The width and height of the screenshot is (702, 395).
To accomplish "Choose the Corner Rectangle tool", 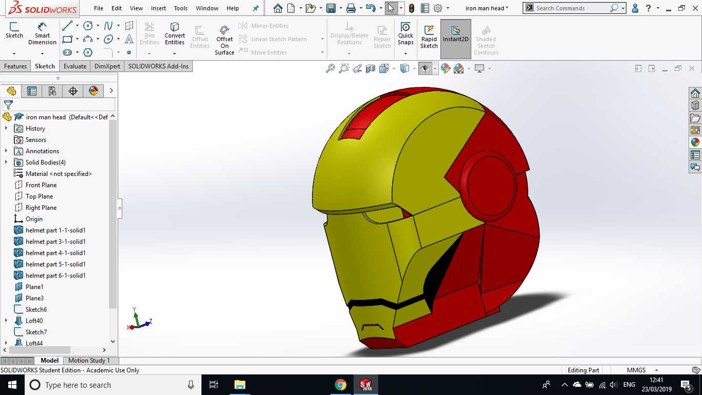I will pyautogui.click(x=67, y=39).
